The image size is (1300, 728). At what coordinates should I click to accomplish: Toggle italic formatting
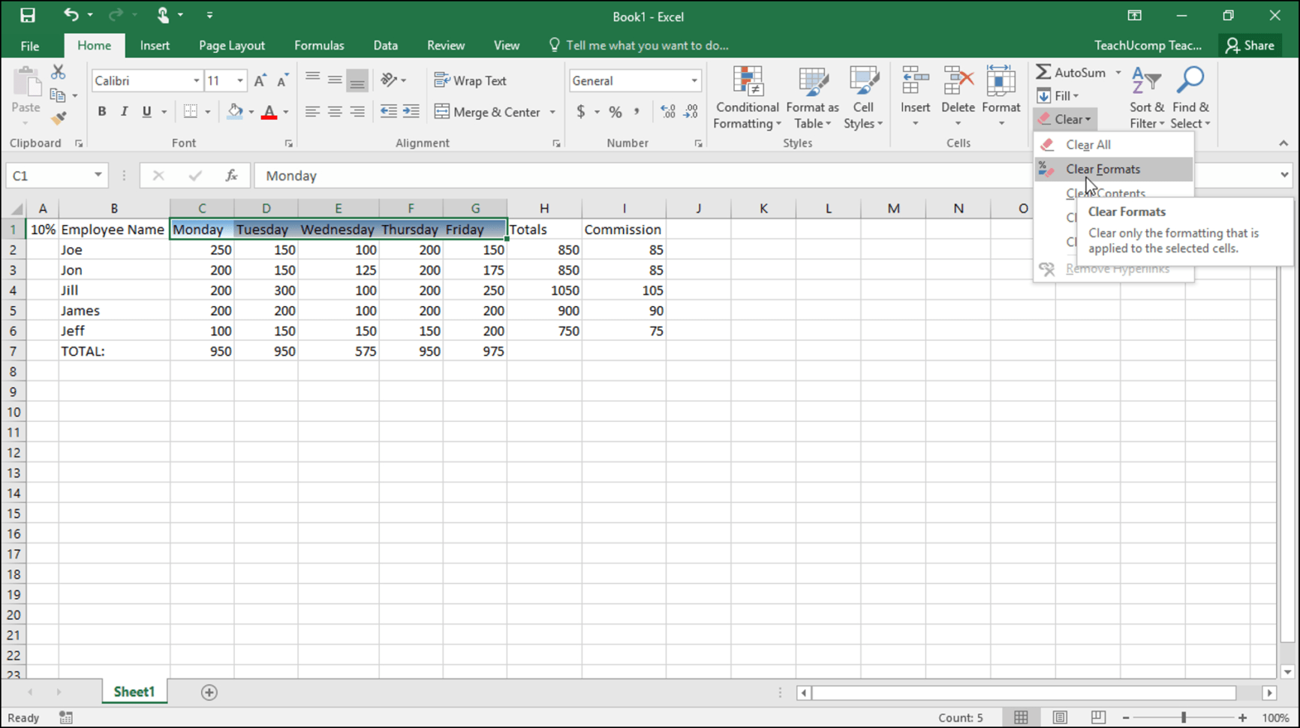(x=124, y=111)
